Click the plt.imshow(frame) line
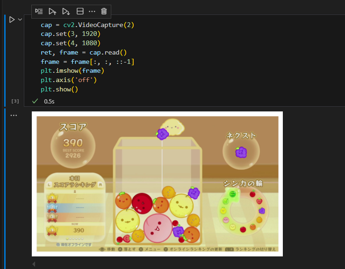 coord(72,71)
